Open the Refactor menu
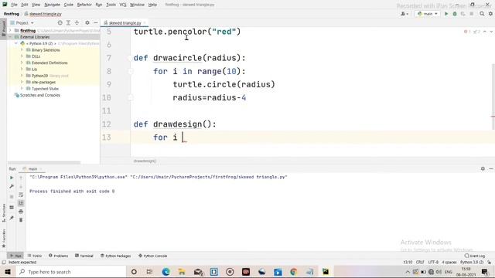Screen dimensions: 495x278 84,5
